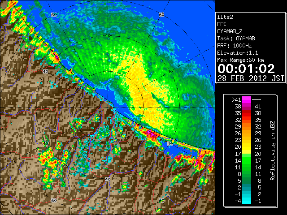Click the 'ilts2' label in info box
Viewport: 287px width, 215px height.
coord(225,17)
